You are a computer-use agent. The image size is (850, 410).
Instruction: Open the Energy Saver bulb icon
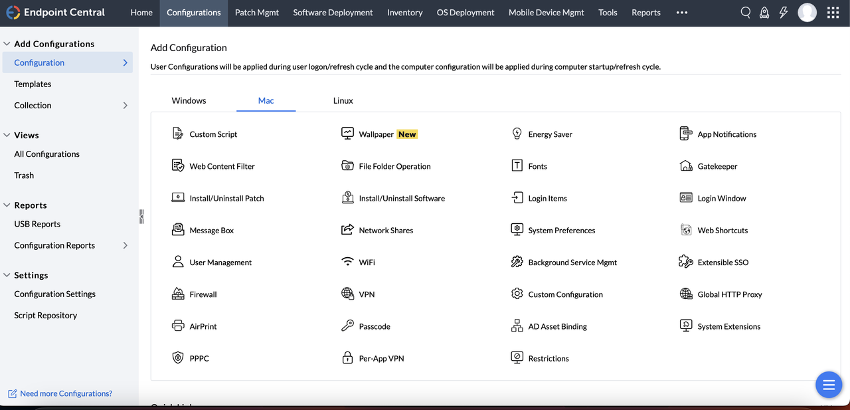[517, 134]
